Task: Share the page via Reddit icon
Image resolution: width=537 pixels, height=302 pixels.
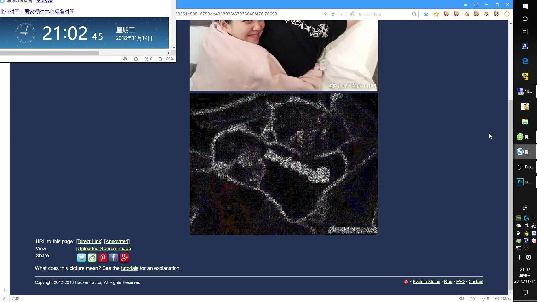Action: pos(92,258)
